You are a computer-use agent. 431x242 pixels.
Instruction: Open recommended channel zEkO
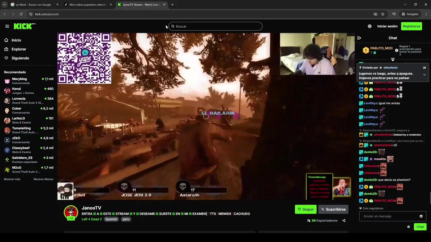[29, 140]
